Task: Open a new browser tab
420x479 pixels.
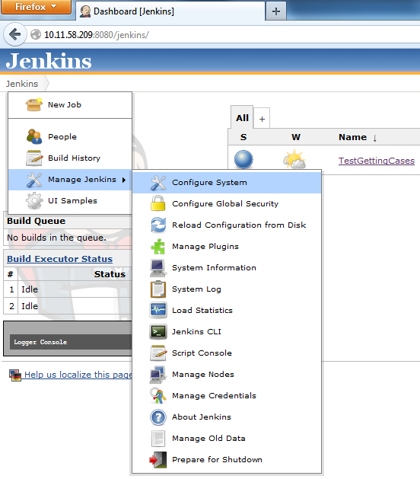Action: click(x=276, y=11)
